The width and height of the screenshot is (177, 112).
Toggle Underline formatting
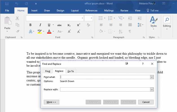click(49, 25)
